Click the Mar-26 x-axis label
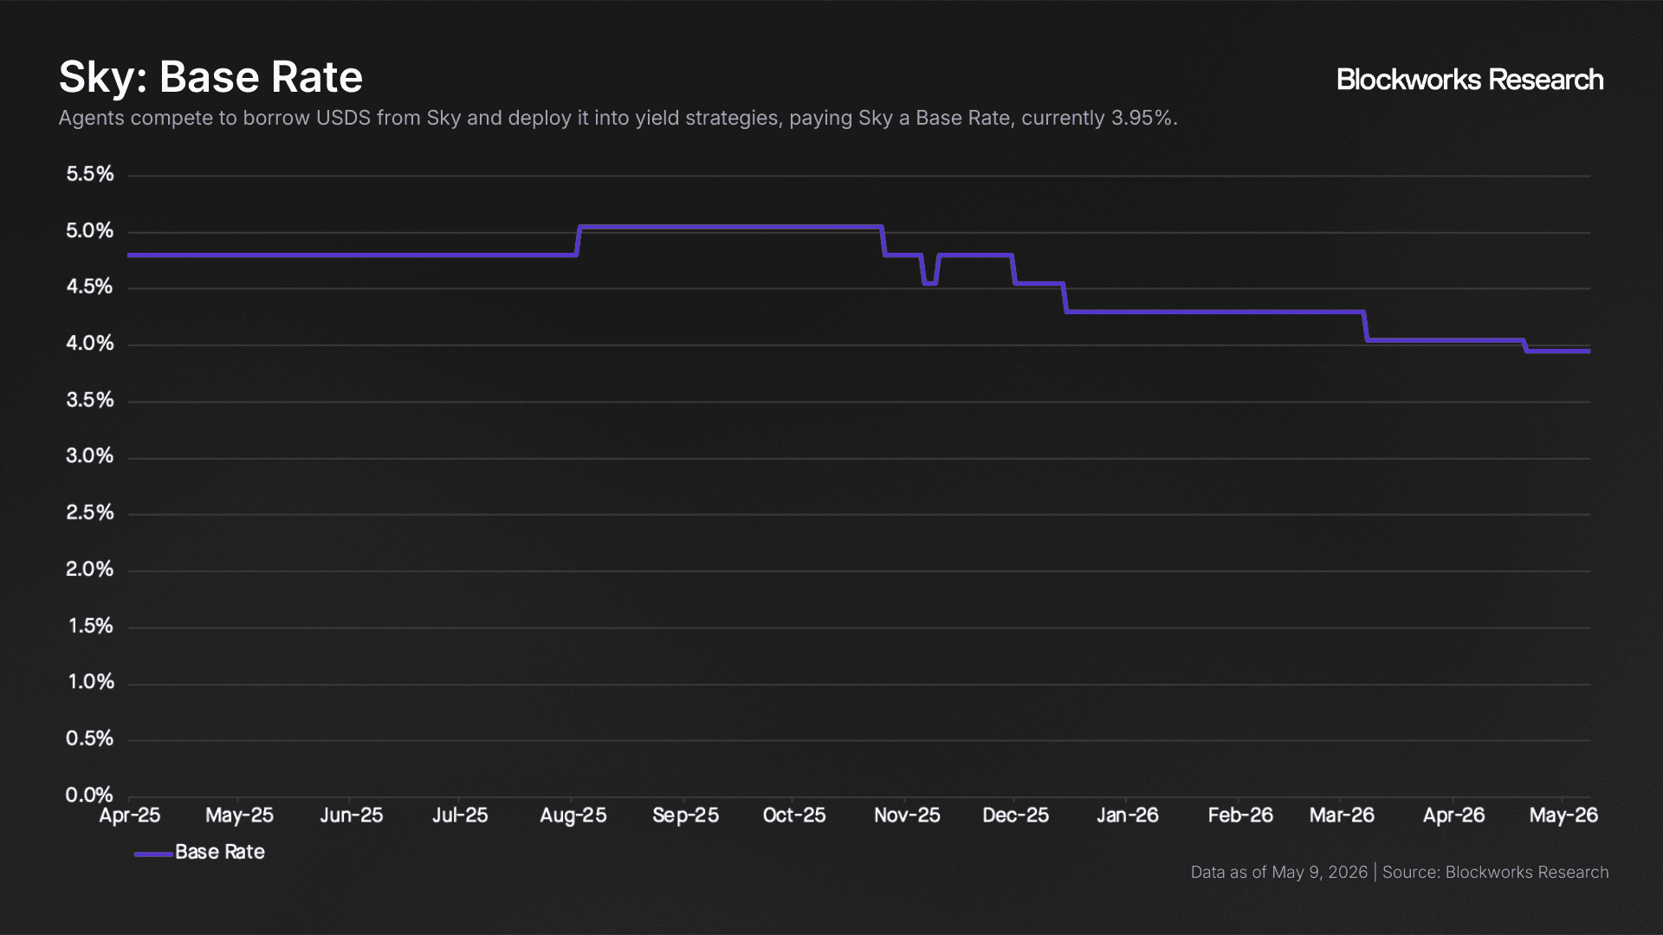This screenshot has width=1663, height=935. point(1342,816)
